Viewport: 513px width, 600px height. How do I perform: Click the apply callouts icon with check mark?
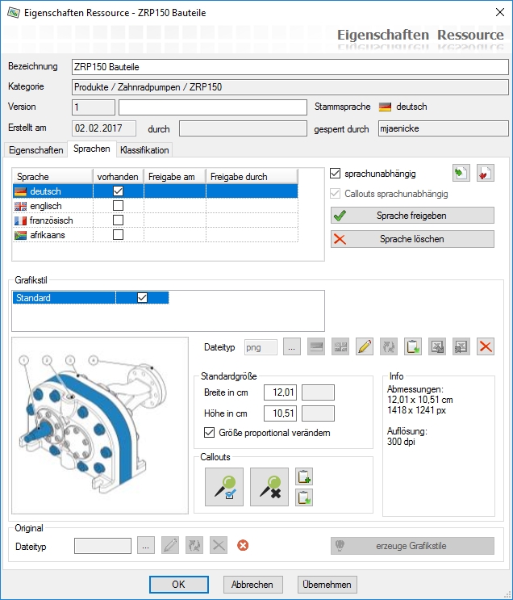click(224, 487)
